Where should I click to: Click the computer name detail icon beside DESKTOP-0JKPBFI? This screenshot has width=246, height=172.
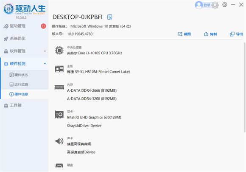(110, 17)
